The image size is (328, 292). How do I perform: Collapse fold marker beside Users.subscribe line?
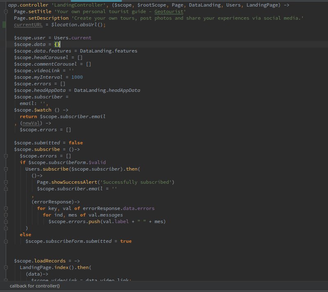click(x=5, y=169)
